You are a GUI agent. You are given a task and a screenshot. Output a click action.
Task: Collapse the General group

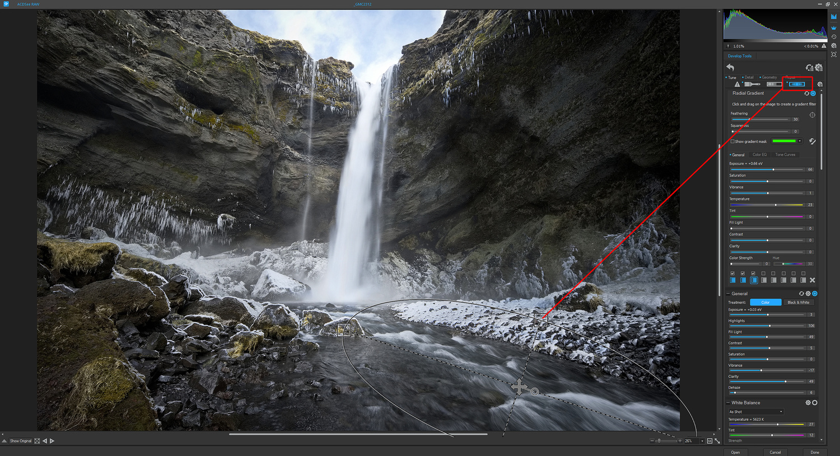point(728,294)
